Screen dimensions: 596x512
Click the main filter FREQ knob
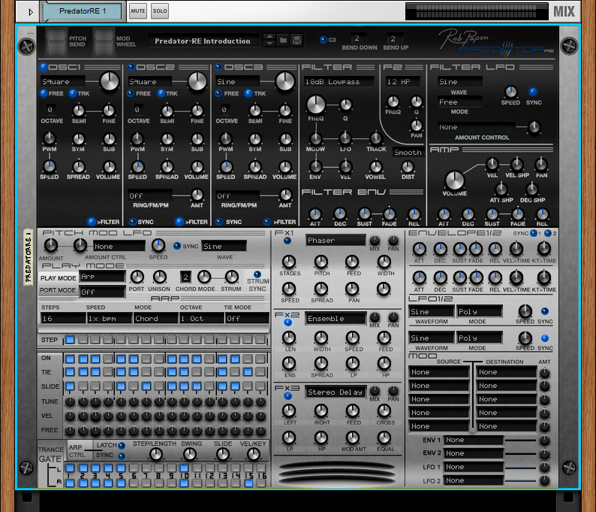point(315,105)
